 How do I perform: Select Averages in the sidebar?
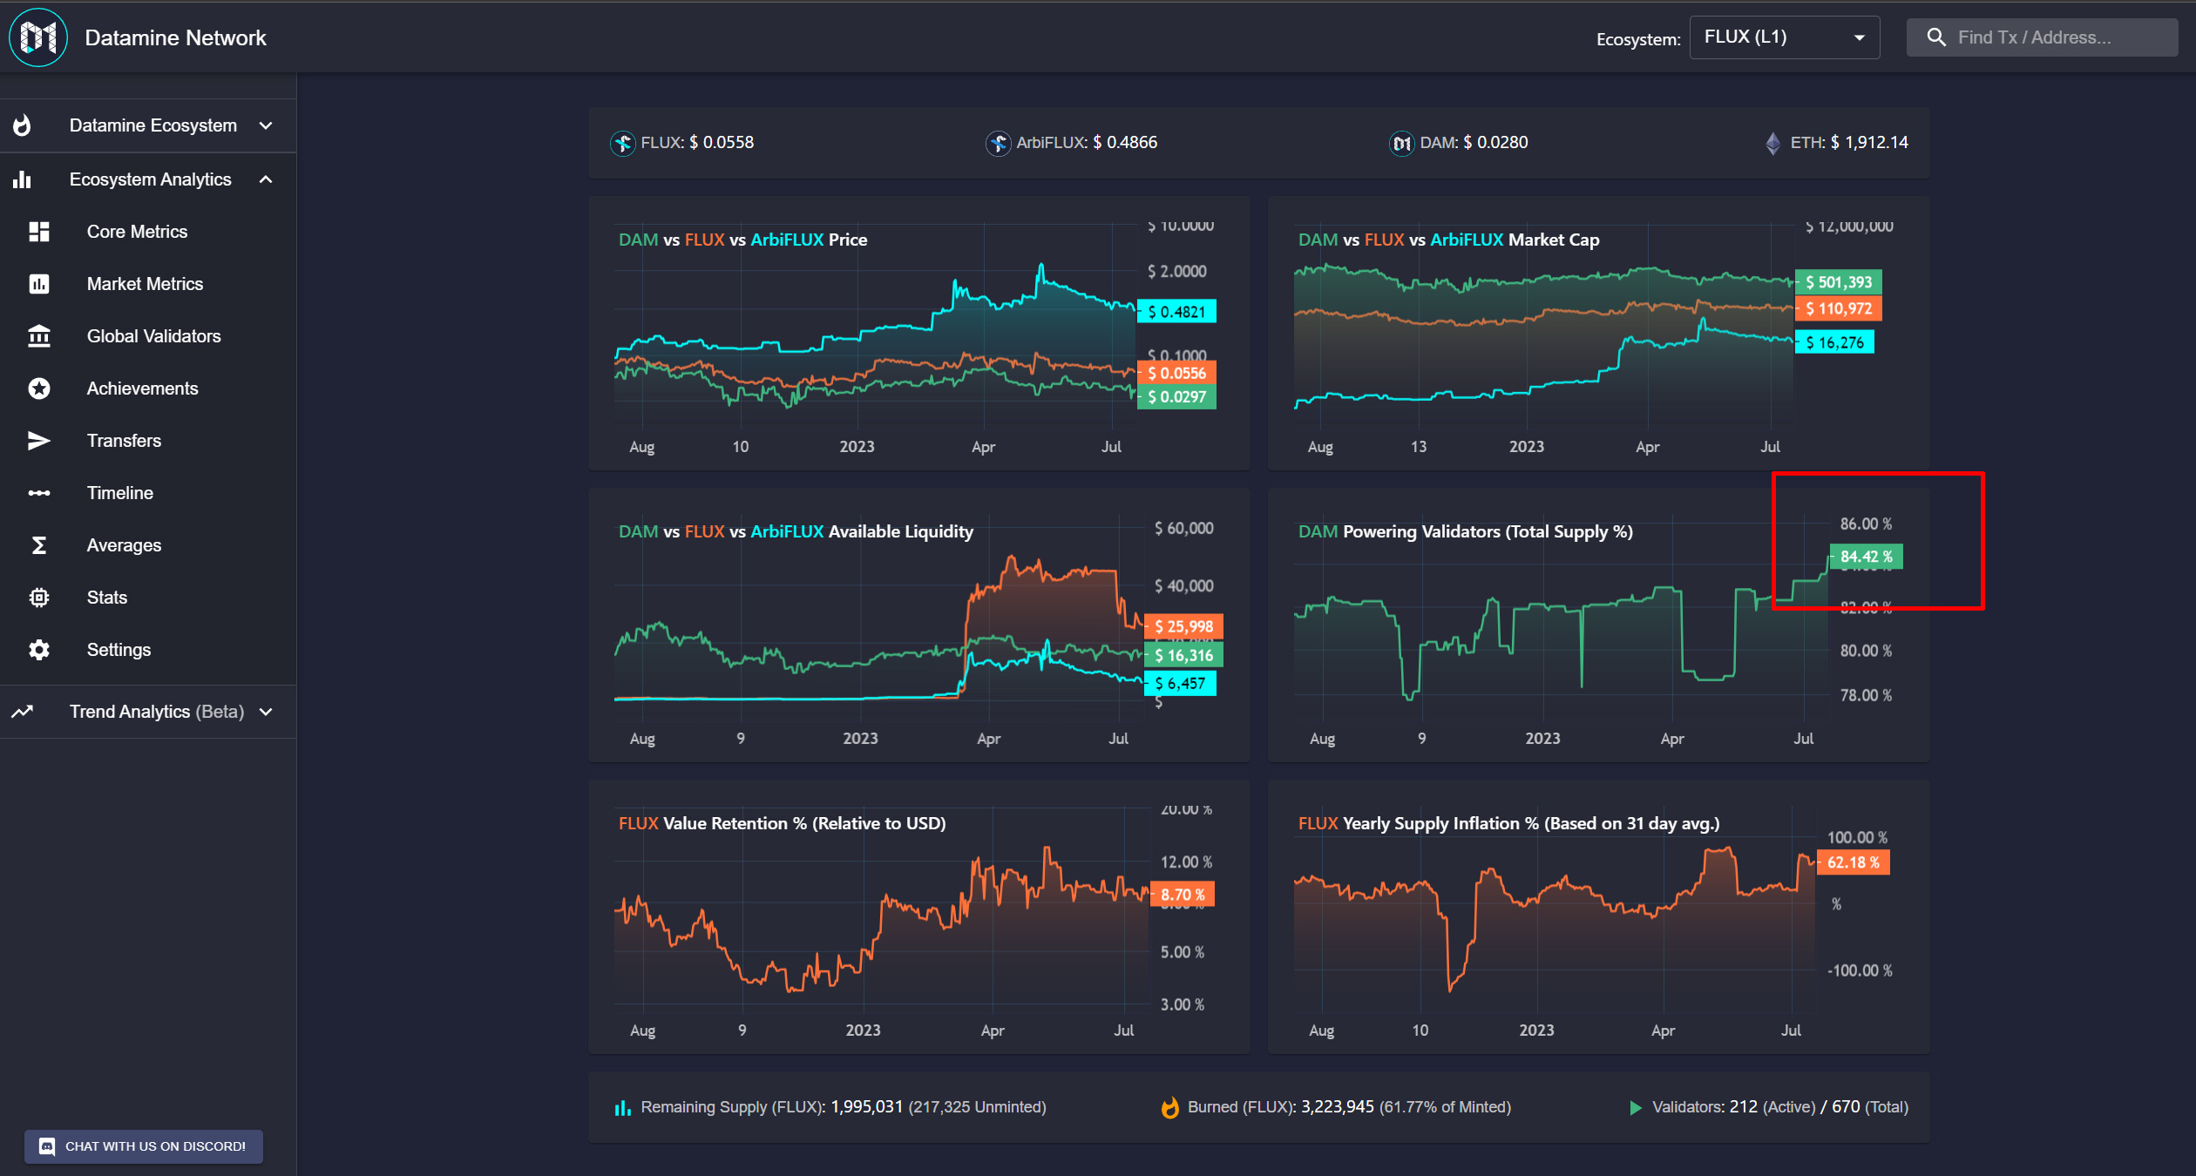148,545
